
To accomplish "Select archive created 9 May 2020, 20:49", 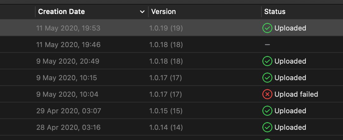I will pyautogui.click(x=68, y=61).
